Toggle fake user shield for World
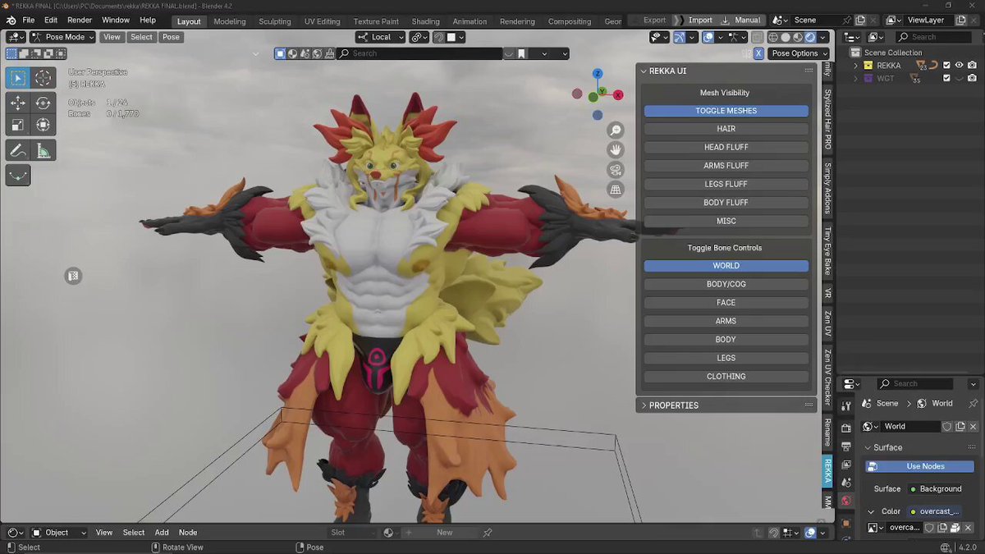Image resolution: width=985 pixels, height=554 pixels. (x=947, y=427)
